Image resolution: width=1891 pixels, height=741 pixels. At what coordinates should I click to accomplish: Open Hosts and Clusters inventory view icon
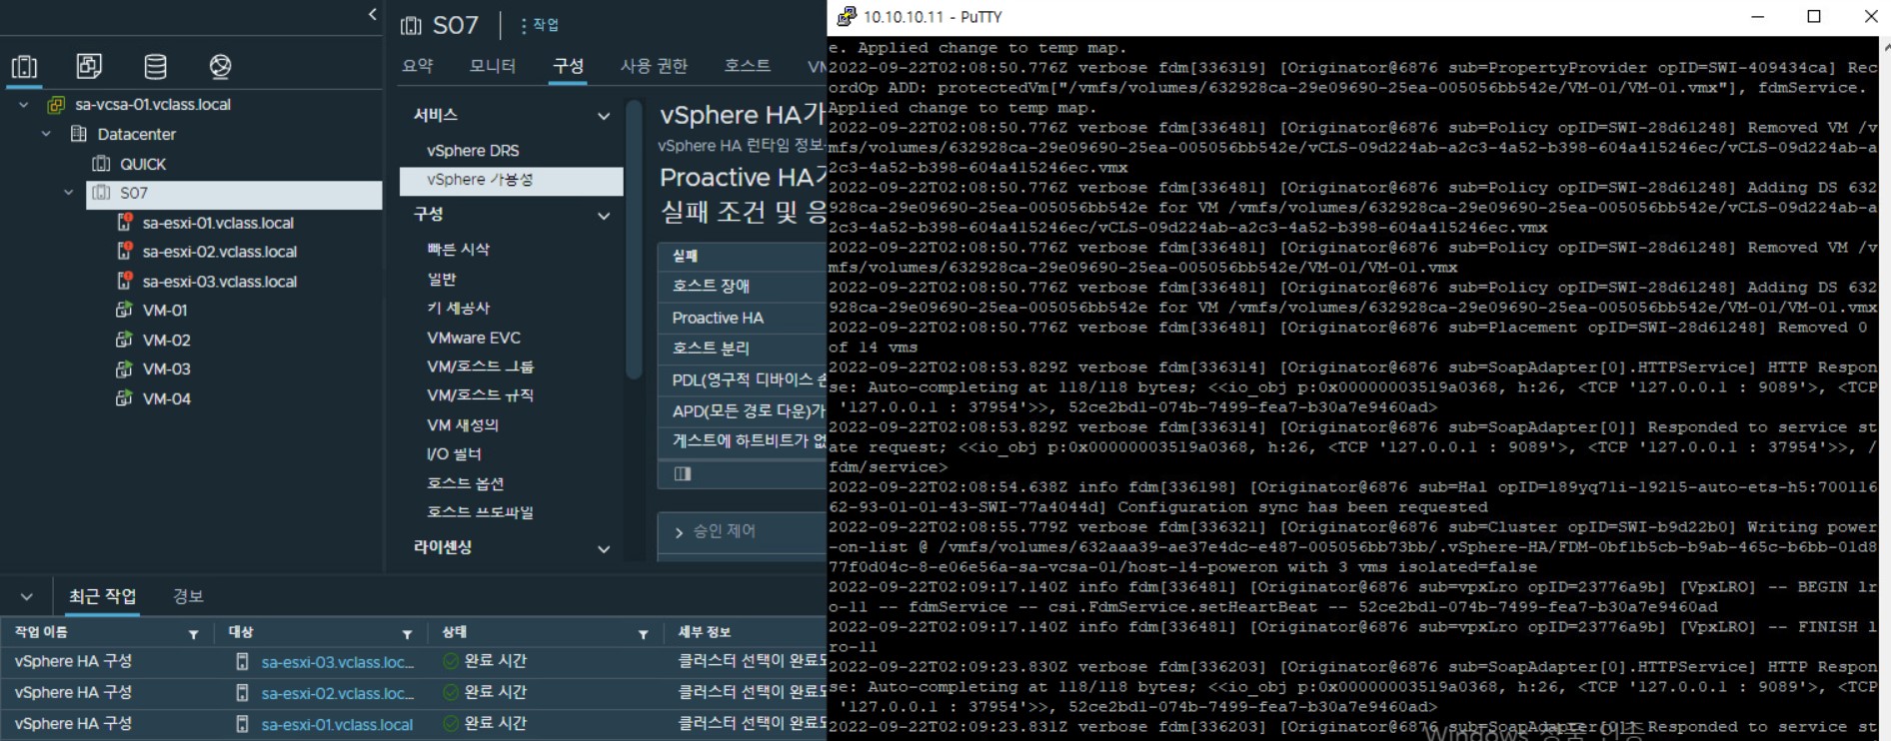coord(24,67)
